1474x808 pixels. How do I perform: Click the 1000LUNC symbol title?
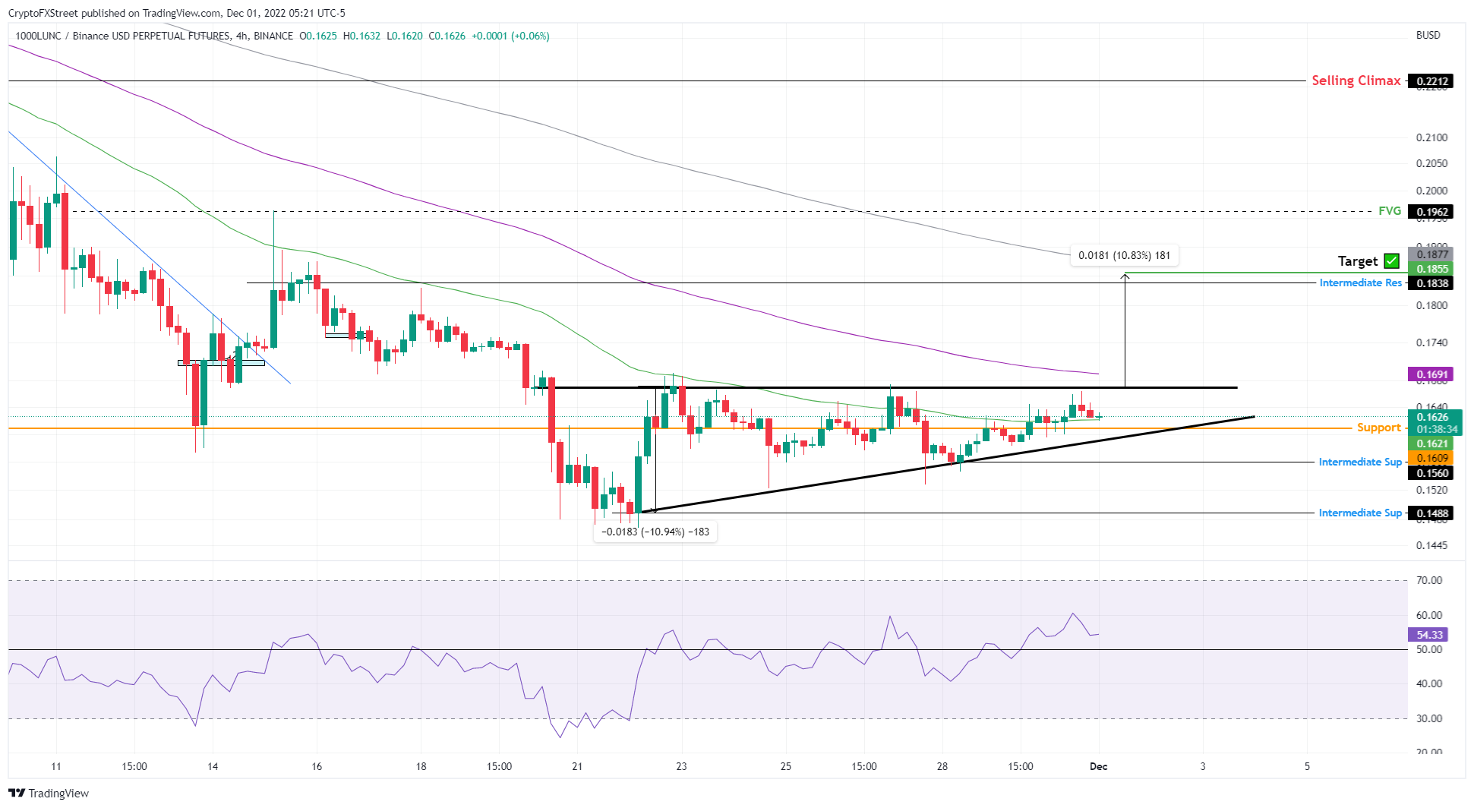pos(154,36)
